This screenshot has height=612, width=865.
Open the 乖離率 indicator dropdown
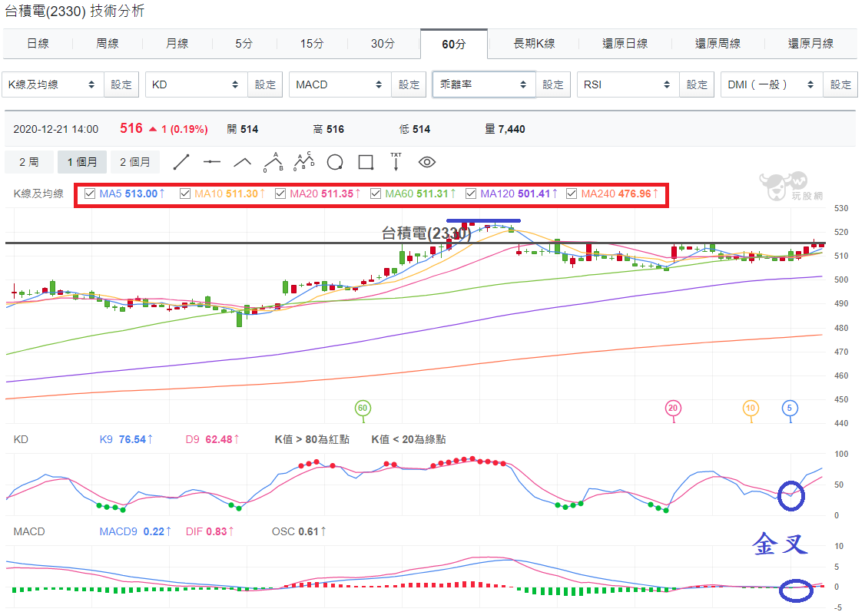484,84
